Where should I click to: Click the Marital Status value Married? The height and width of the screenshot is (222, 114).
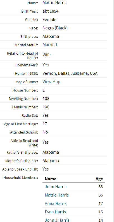(x=50, y=45)
